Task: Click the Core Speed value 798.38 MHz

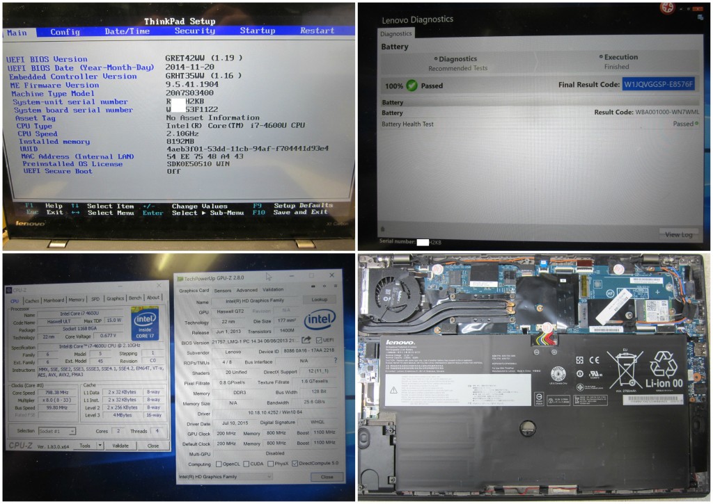Action: (x=56, y=392)
